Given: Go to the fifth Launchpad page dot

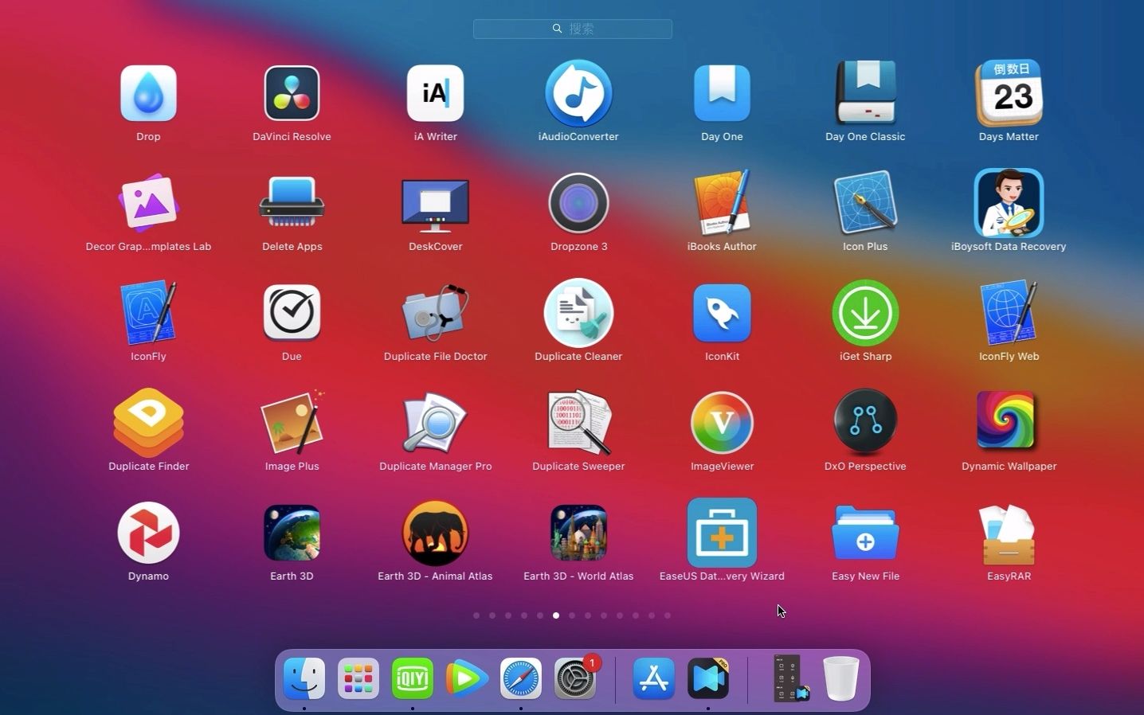Looking at the screenshot, I should [x=540, y=615].
